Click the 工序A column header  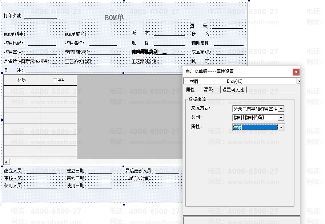click(59, 80)
